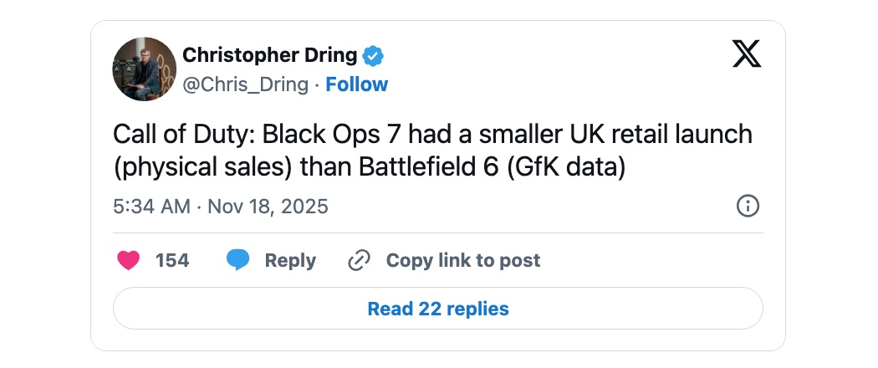Click the chain link copy icon
The height and width of the screenshot is (368, 878).
(x=359, y=261)
